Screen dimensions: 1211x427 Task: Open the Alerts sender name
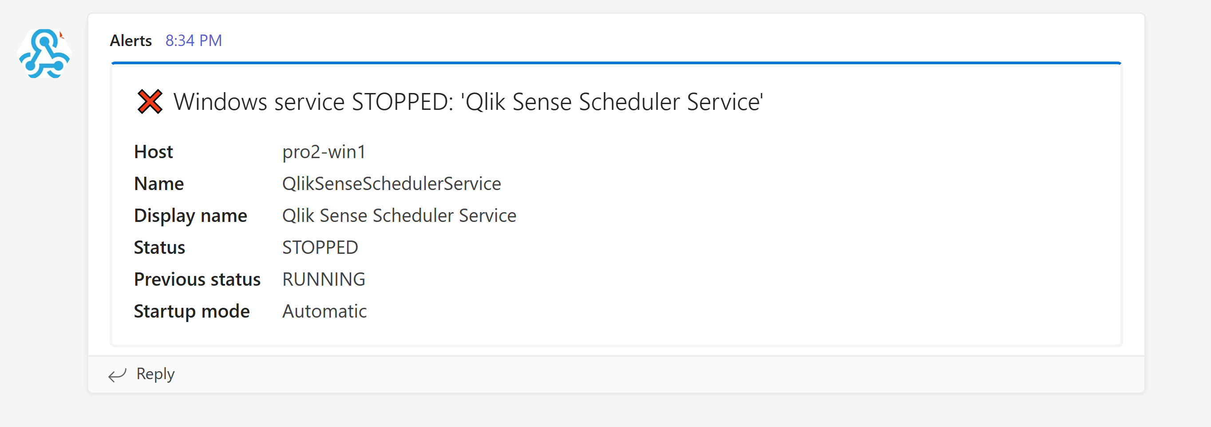[131, 41]
